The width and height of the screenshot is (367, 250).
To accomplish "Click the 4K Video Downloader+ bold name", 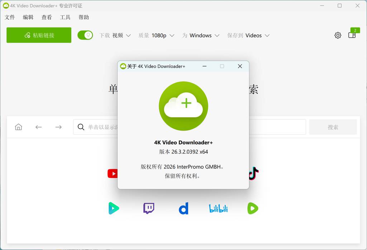I will click(x=183, y=142).
